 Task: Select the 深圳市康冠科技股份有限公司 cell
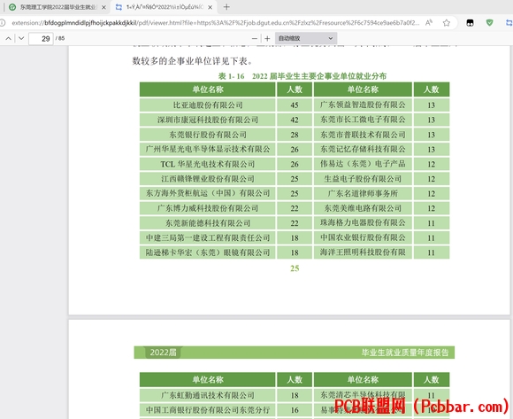pos(208,120)
